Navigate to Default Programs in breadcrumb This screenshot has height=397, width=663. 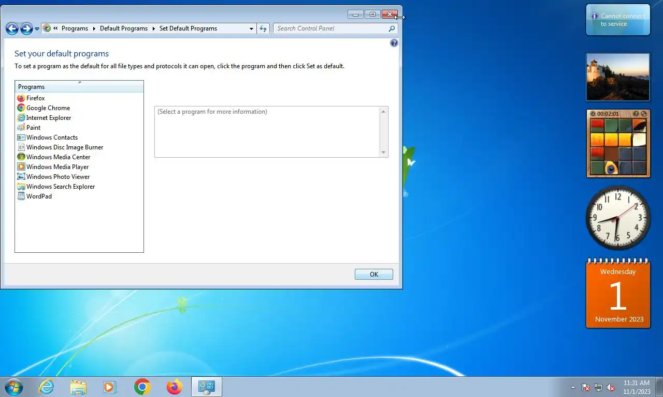click(x=124, y=28)
